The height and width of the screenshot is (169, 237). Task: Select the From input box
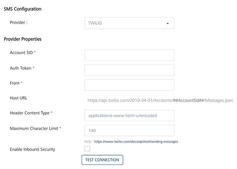coord(129,85)
